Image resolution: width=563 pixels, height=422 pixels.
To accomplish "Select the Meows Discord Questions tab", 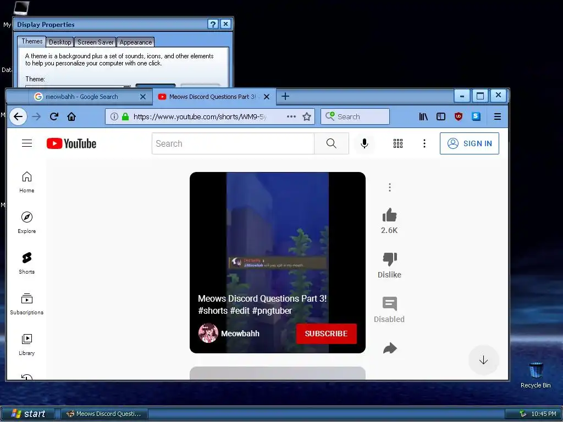I will pyautogui.click(x=212, y=97).
